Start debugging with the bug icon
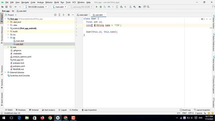This screenshot has height=121, width=215. [101, 7]
